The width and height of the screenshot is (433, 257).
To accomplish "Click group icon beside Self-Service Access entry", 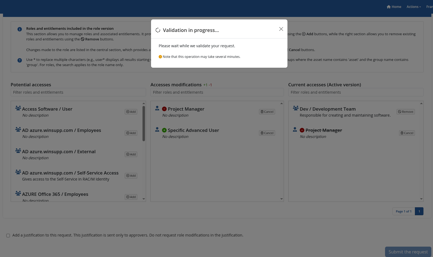I will click(x=18, y=172).
